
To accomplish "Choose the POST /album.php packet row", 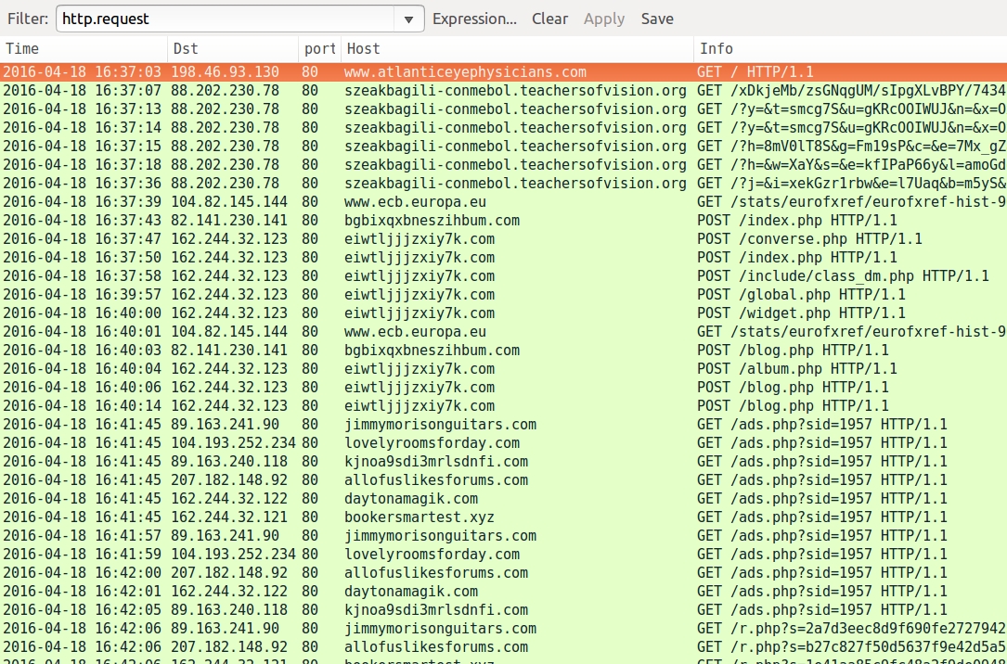I will point(797,369).
